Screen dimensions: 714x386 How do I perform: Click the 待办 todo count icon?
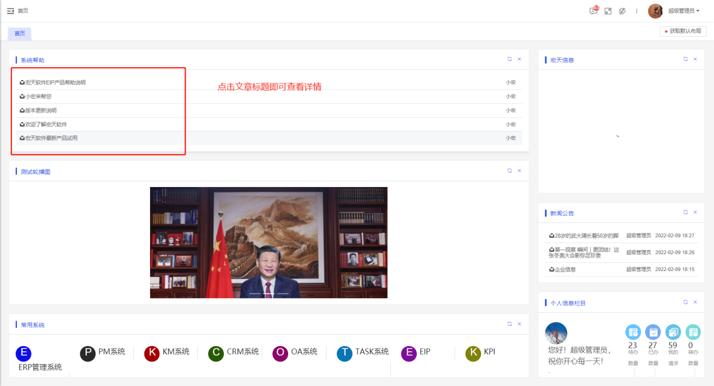coord(633,332)
